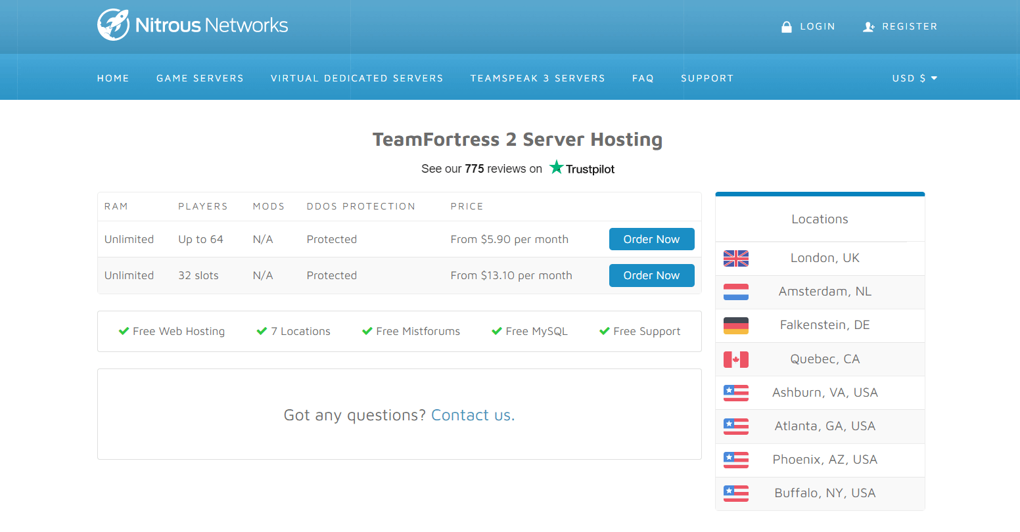Click the Netherlands flag icon

click(736, 292)
